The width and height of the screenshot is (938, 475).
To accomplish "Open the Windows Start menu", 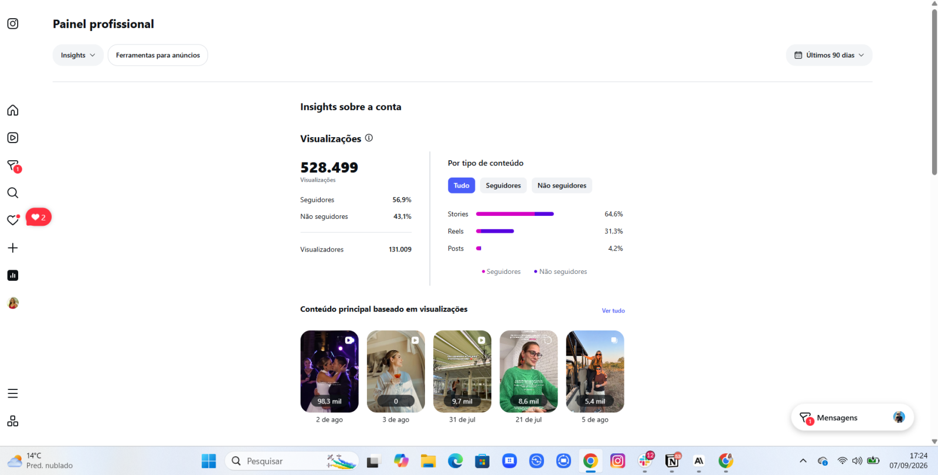I will (209, 461).
